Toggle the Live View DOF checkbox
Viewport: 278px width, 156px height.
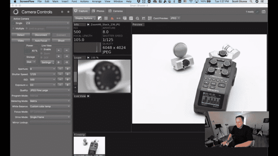tap(41, 58)
